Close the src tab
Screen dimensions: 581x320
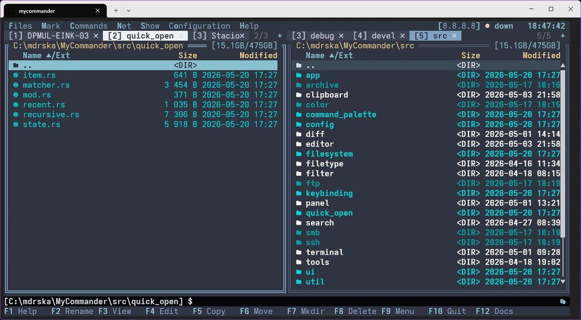coord(455,36)
